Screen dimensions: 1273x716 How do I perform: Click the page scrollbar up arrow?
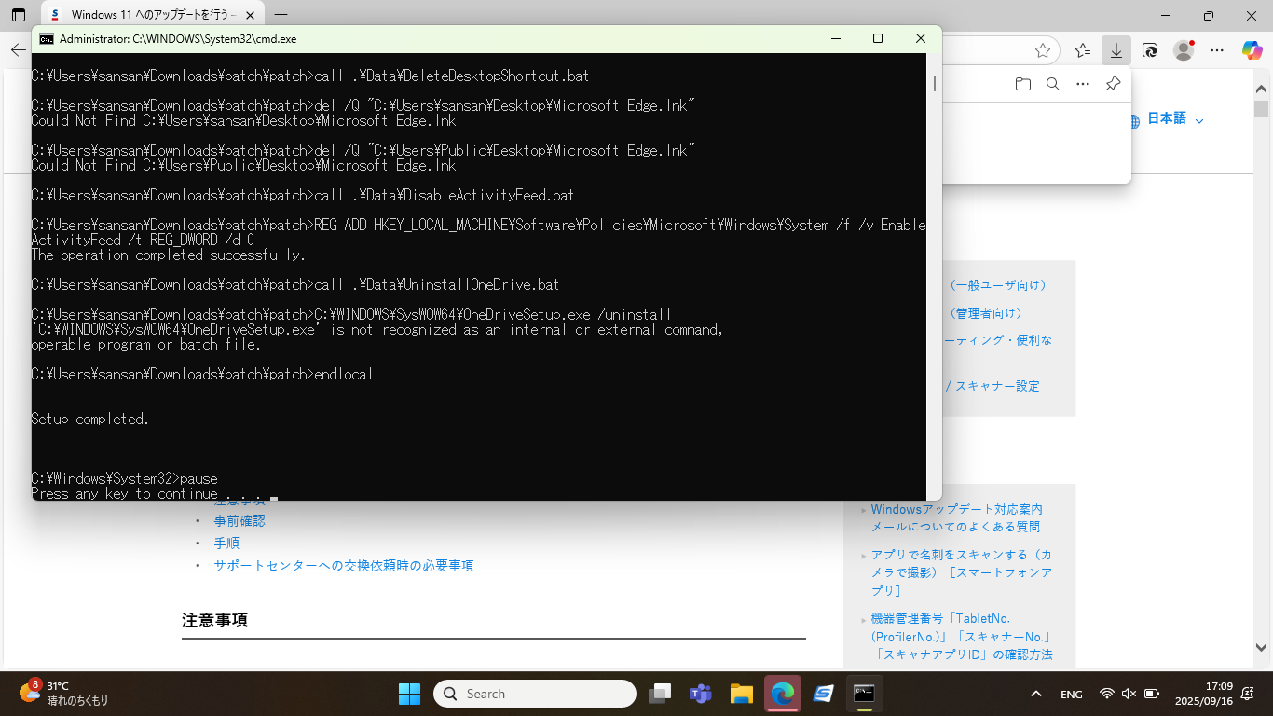(1262, 90)
